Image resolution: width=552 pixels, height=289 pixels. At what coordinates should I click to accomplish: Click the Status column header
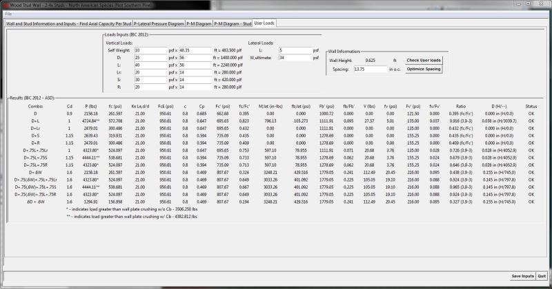pyautogui.click(x=531, y=106)
